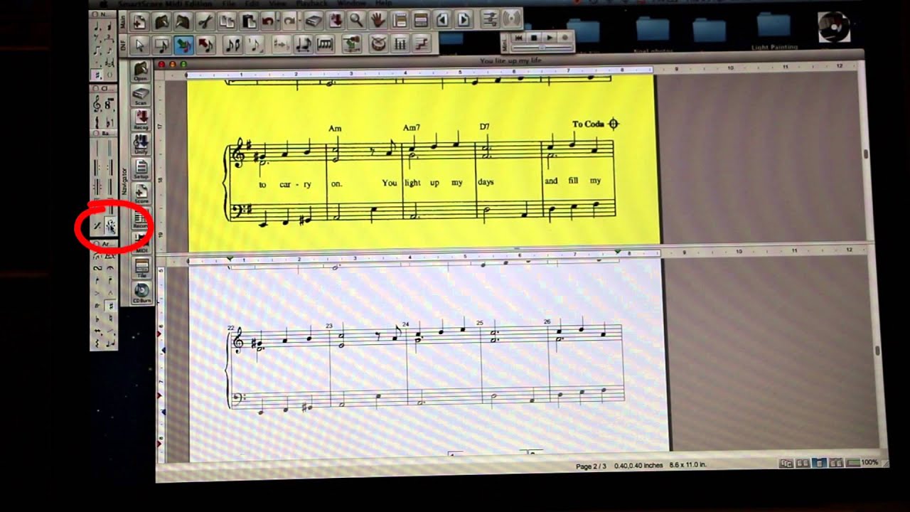The height and width of the screenshot is (512, 910).
Task: Click the drum icon in ENF toolbar
Action: click(x=378, y=44)
